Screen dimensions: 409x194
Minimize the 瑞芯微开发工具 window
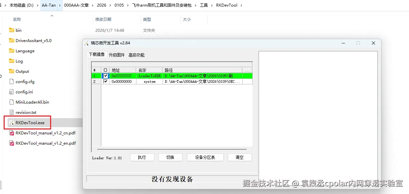[x=343, y=43]
